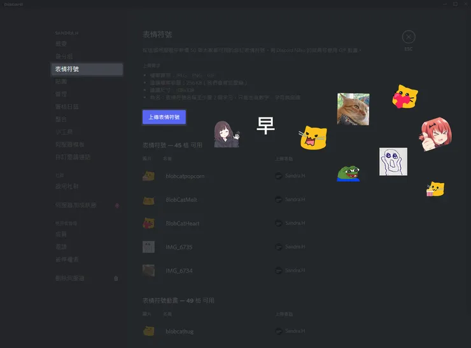Image resolution: width=471 pixels, height=348 pixels.
Task: Click Sandra.H uploader avatar in IMG_6734 row
Action: (279, 271)
